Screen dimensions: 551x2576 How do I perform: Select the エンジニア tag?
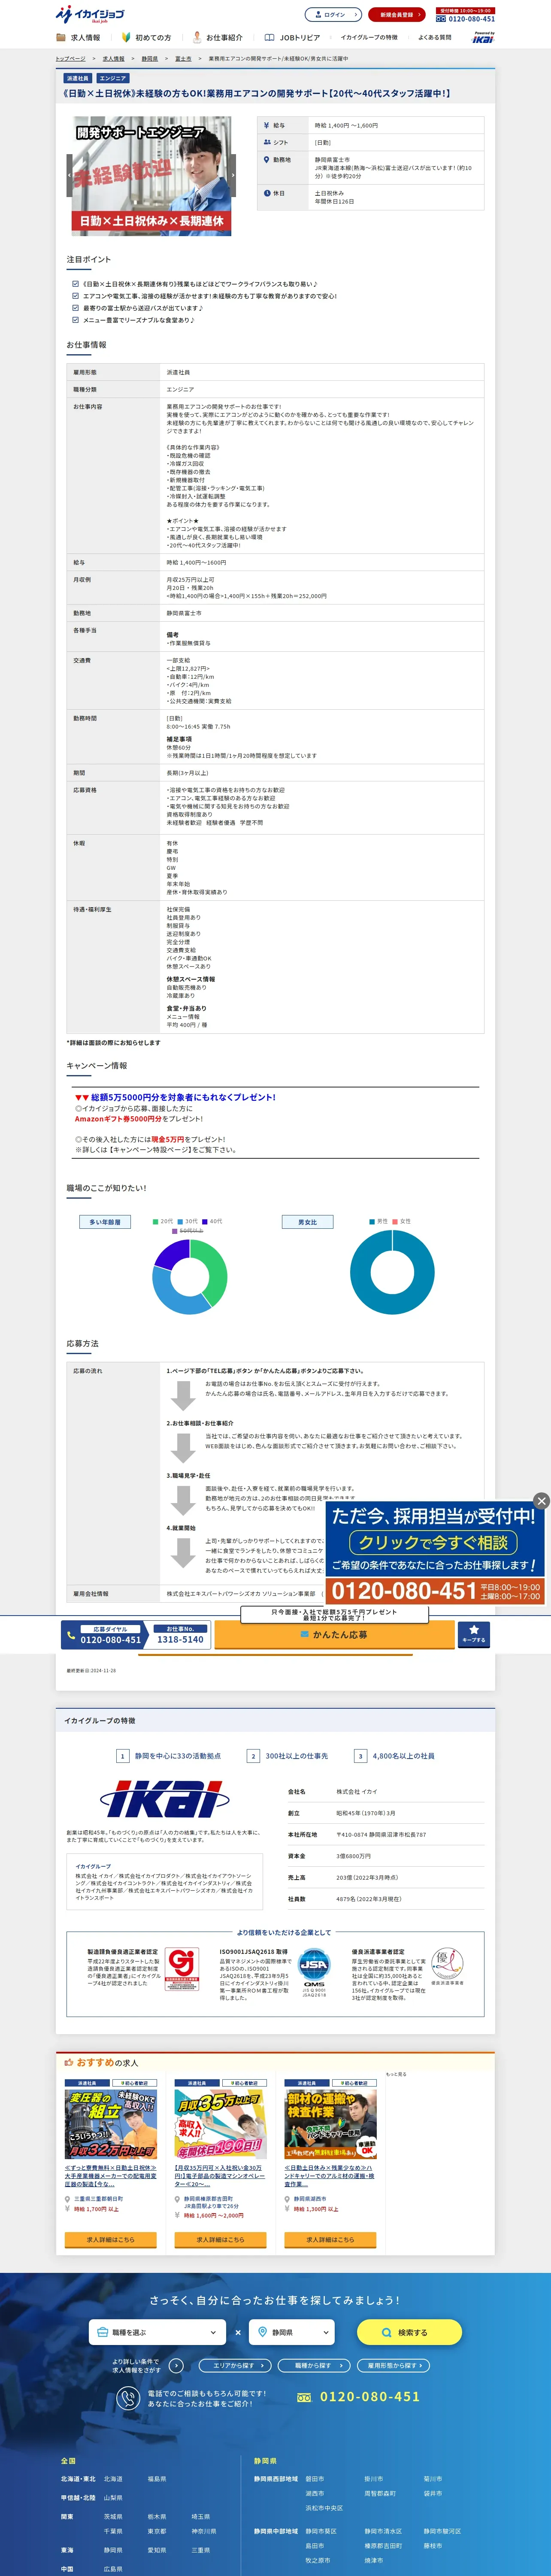coord(113,78)
